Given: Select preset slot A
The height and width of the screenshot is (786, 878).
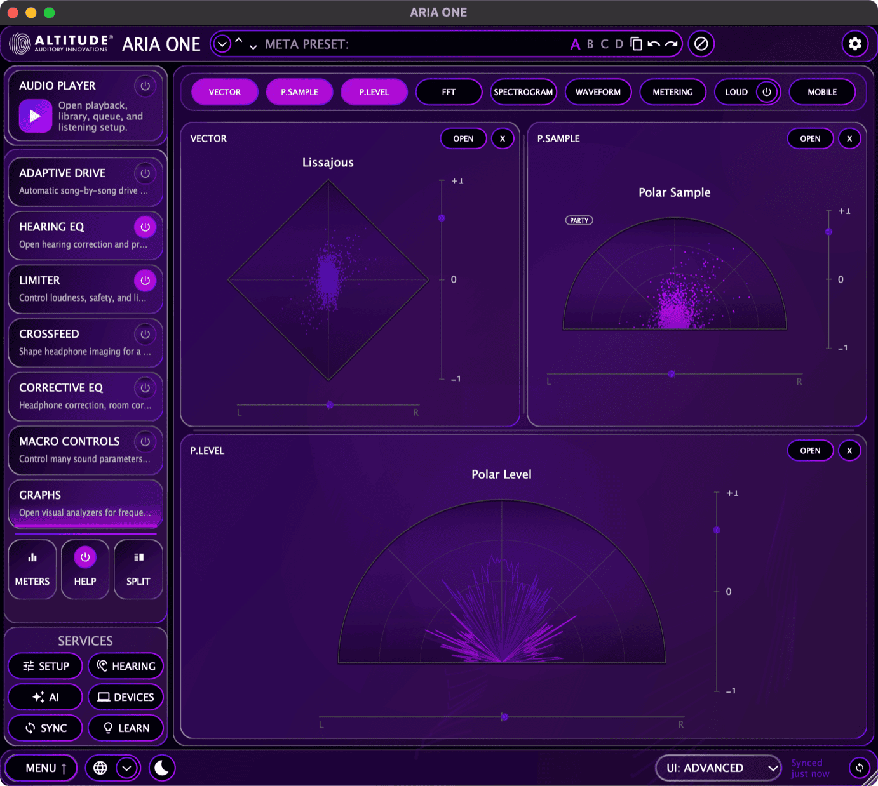Looking at the screenshot, I should click(575, 44).
